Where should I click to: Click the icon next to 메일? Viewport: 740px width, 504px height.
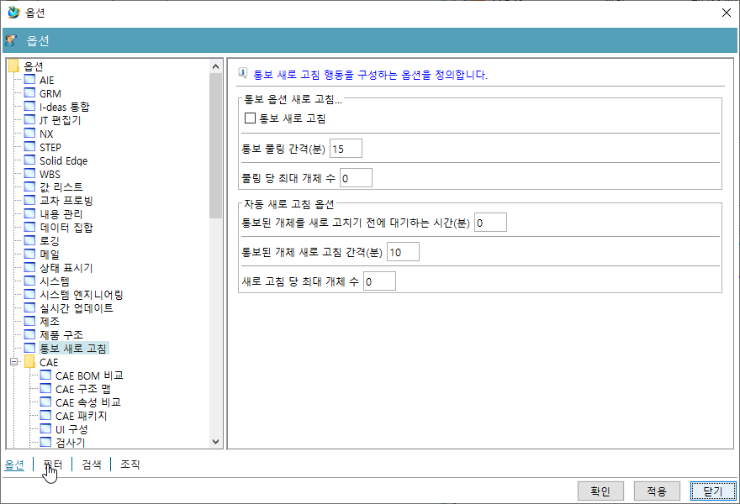30,255
